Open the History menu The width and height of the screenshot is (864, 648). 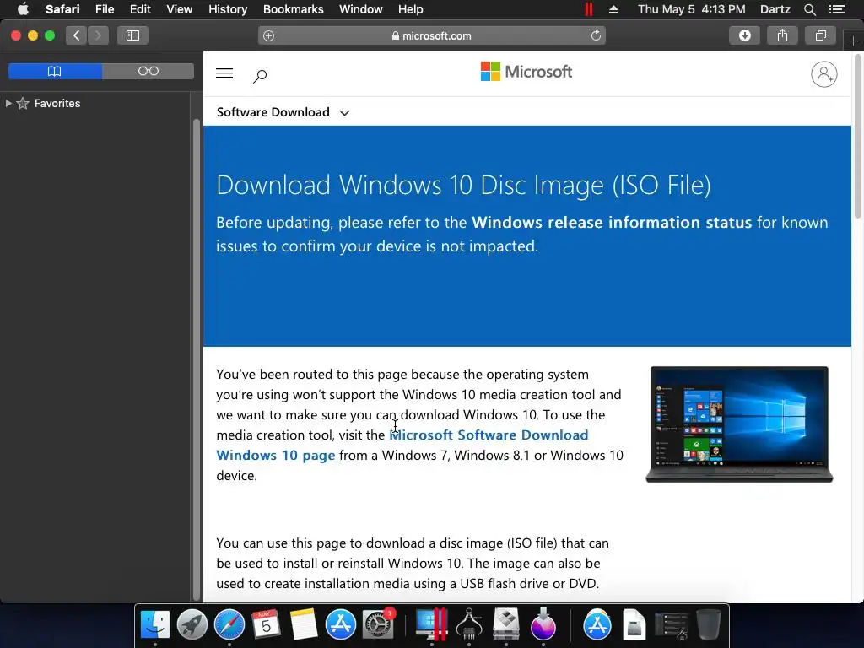(x=228, y=9)
